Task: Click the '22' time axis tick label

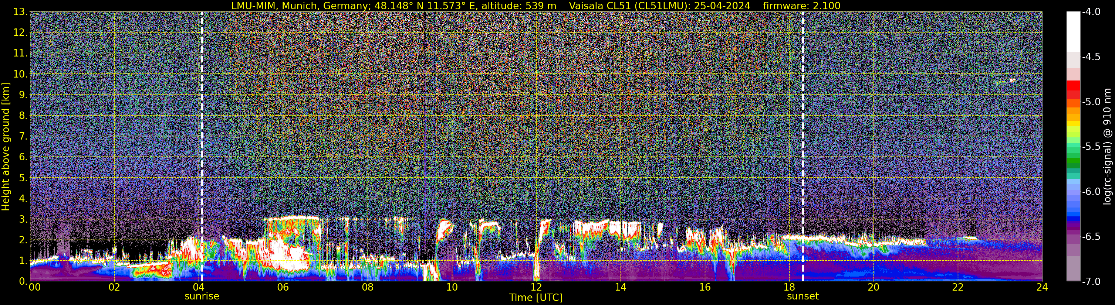Action: (x=958, y=288)
